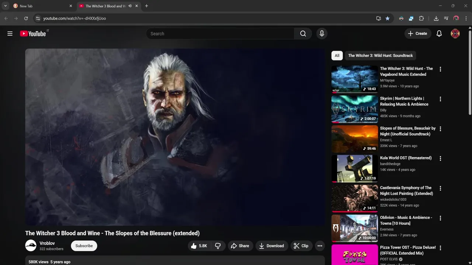
Task: Install app icon in the address bar
Action: (x=378, y=18)
